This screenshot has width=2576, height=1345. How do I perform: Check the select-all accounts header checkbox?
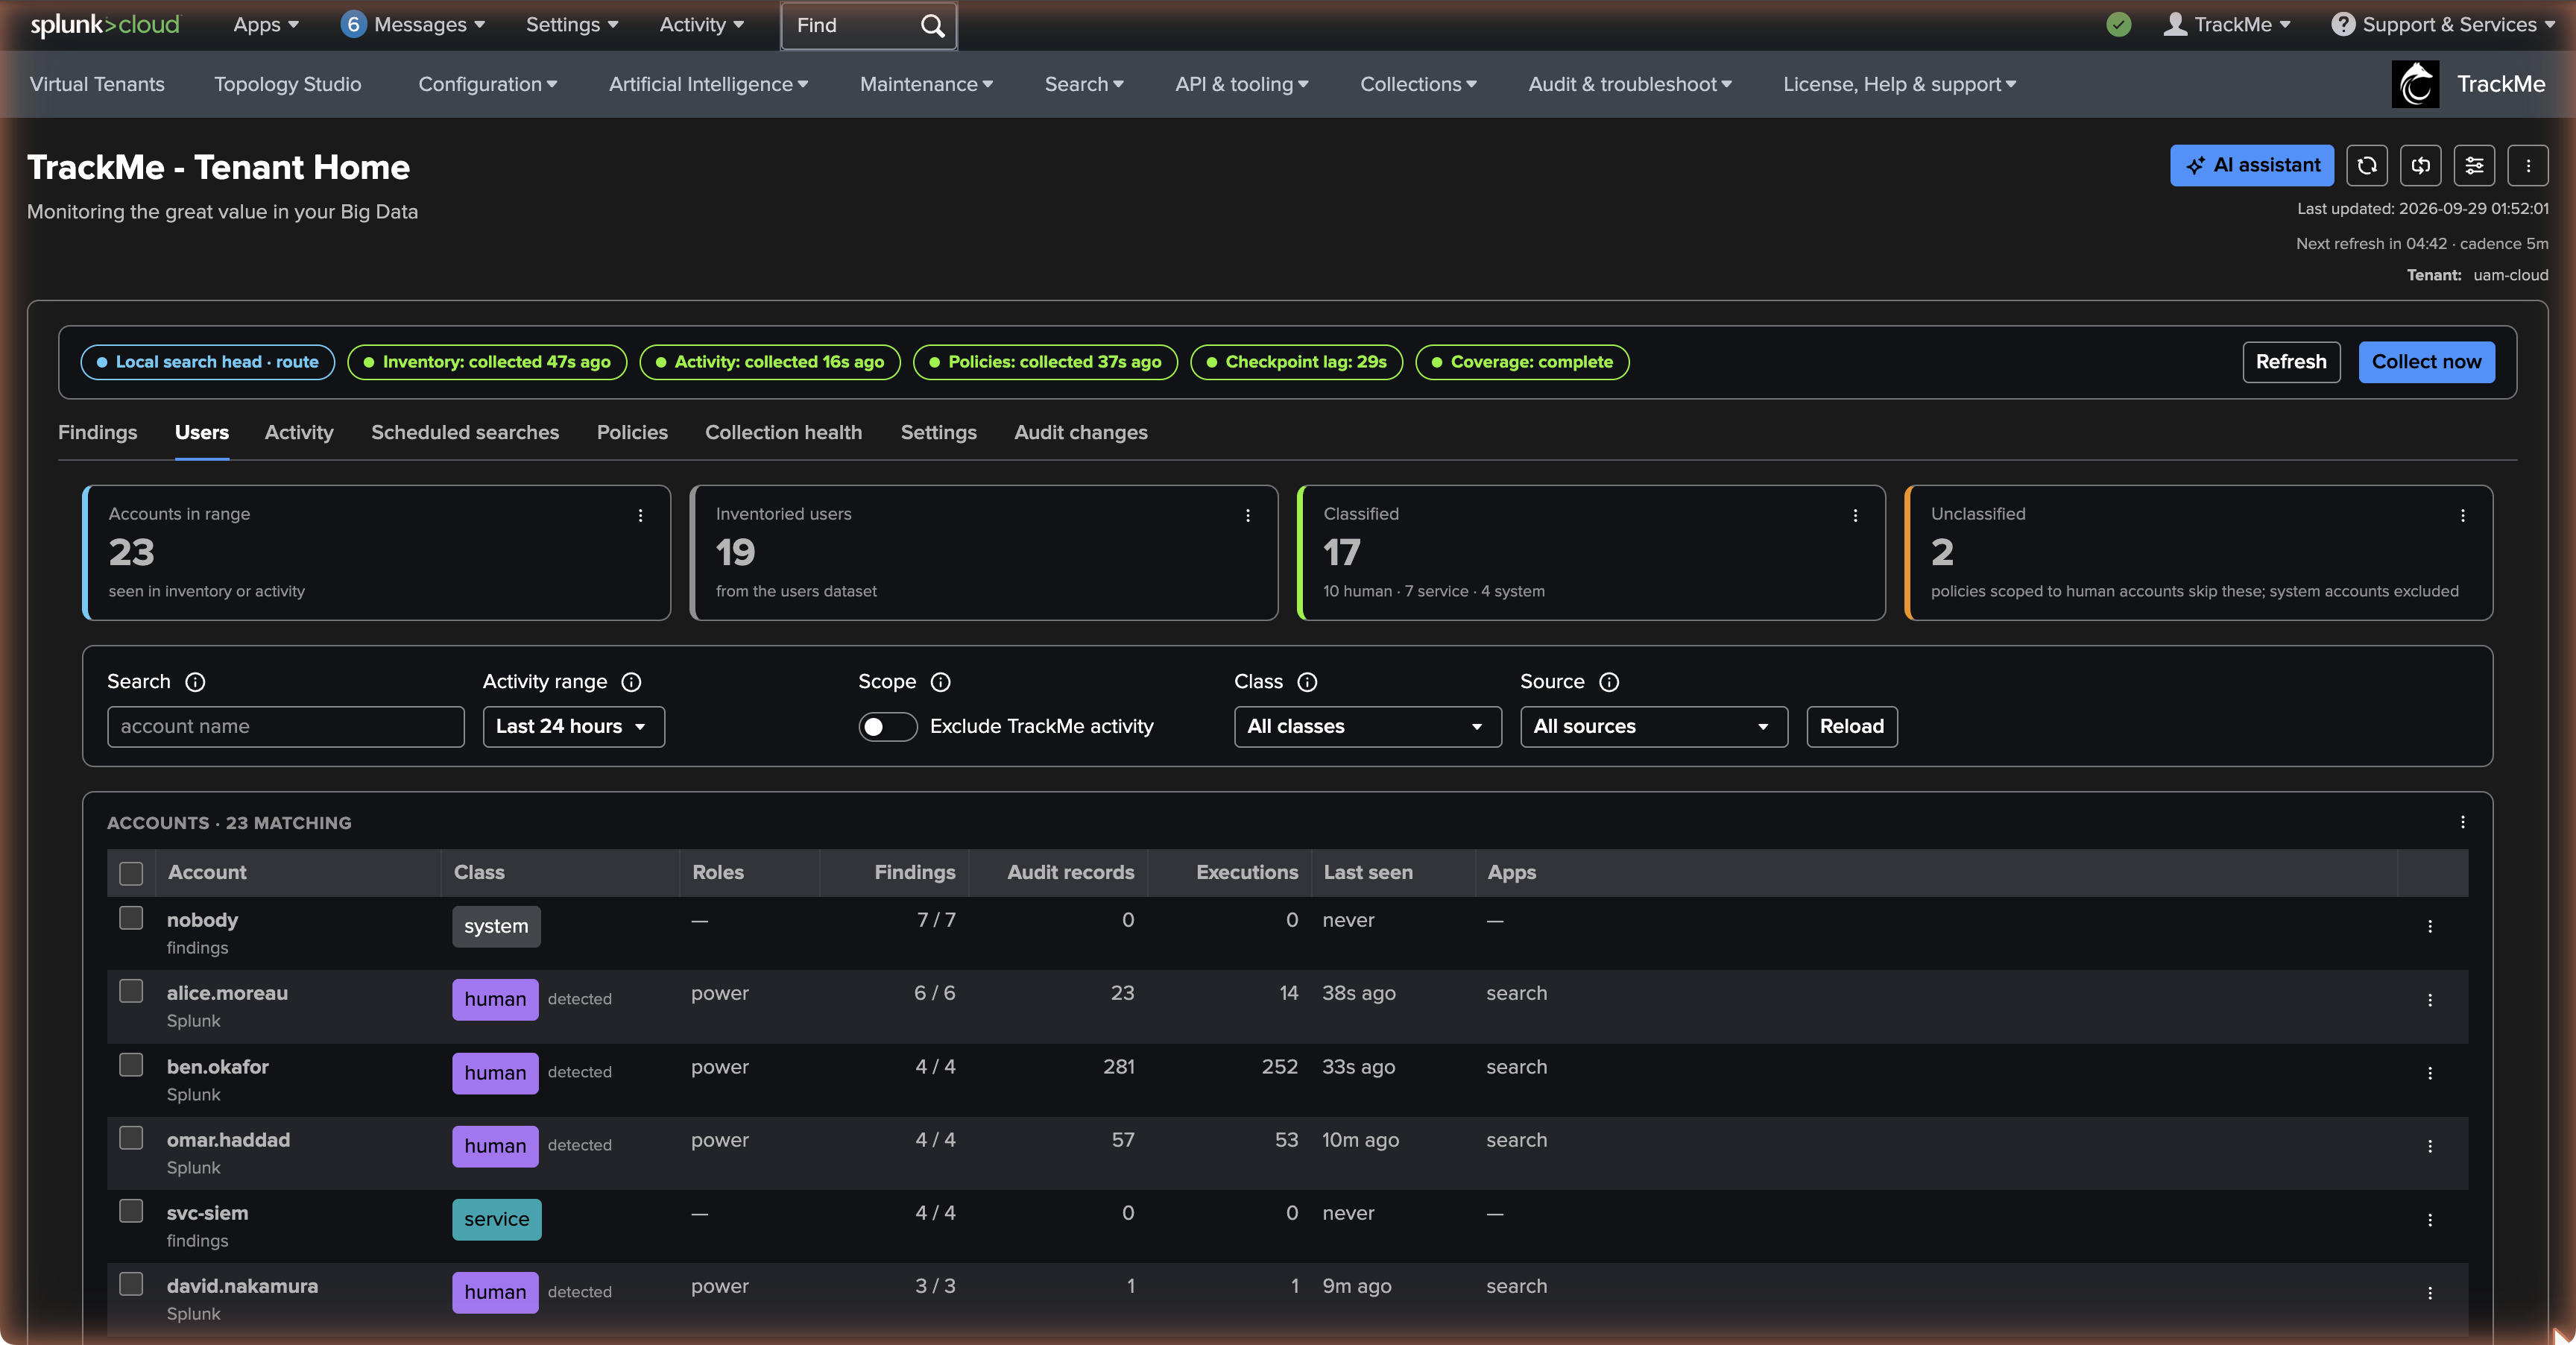[x=131, y=873]
